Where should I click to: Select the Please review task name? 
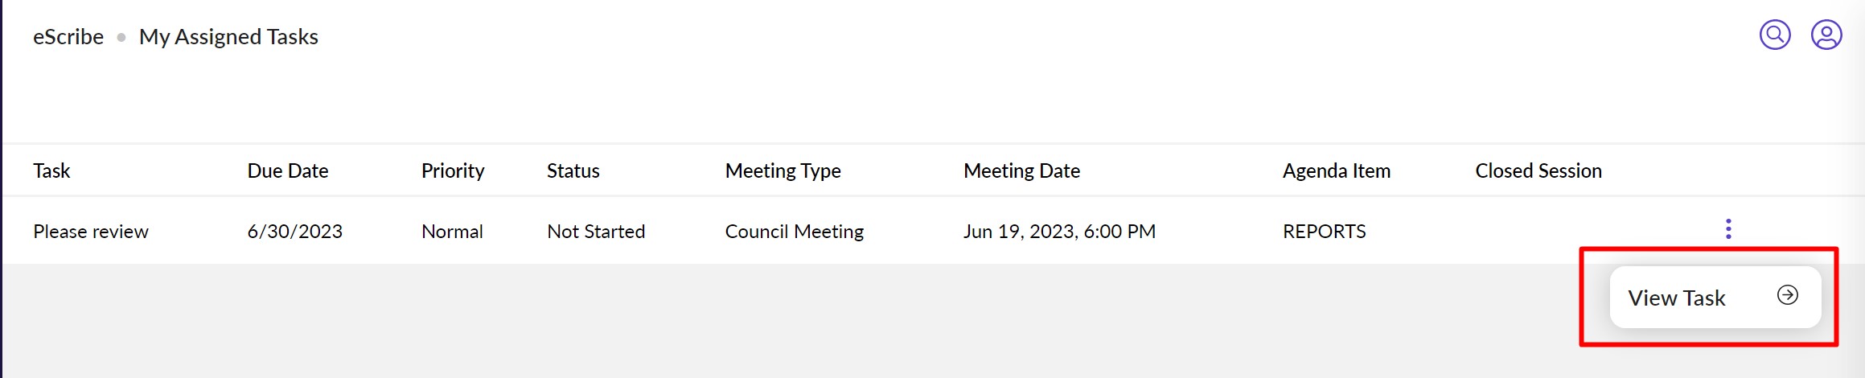point(91,232)
